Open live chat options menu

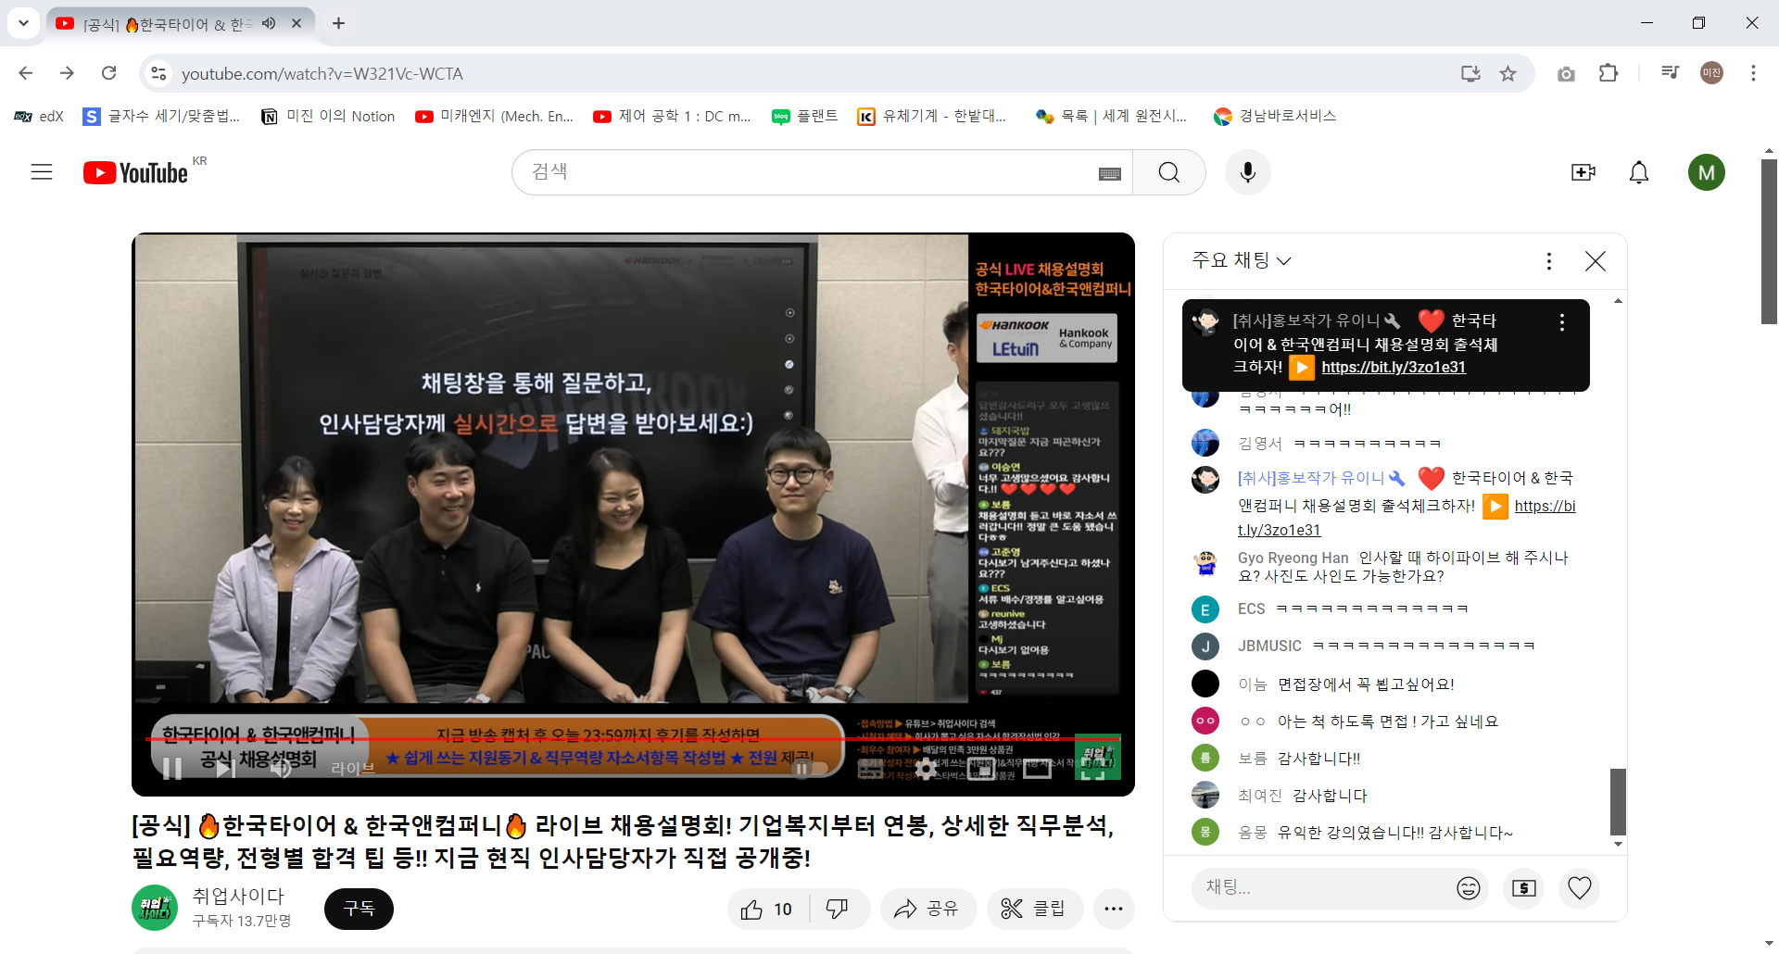coord(1548,261)
